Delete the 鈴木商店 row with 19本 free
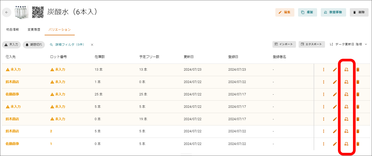 tap(358, 119)
